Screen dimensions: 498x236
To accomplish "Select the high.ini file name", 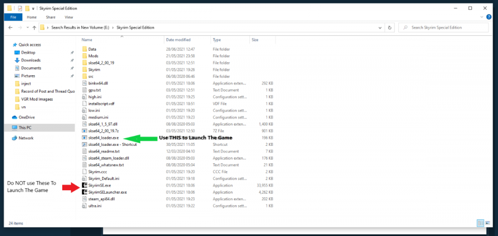I will [x=95, y=97].
